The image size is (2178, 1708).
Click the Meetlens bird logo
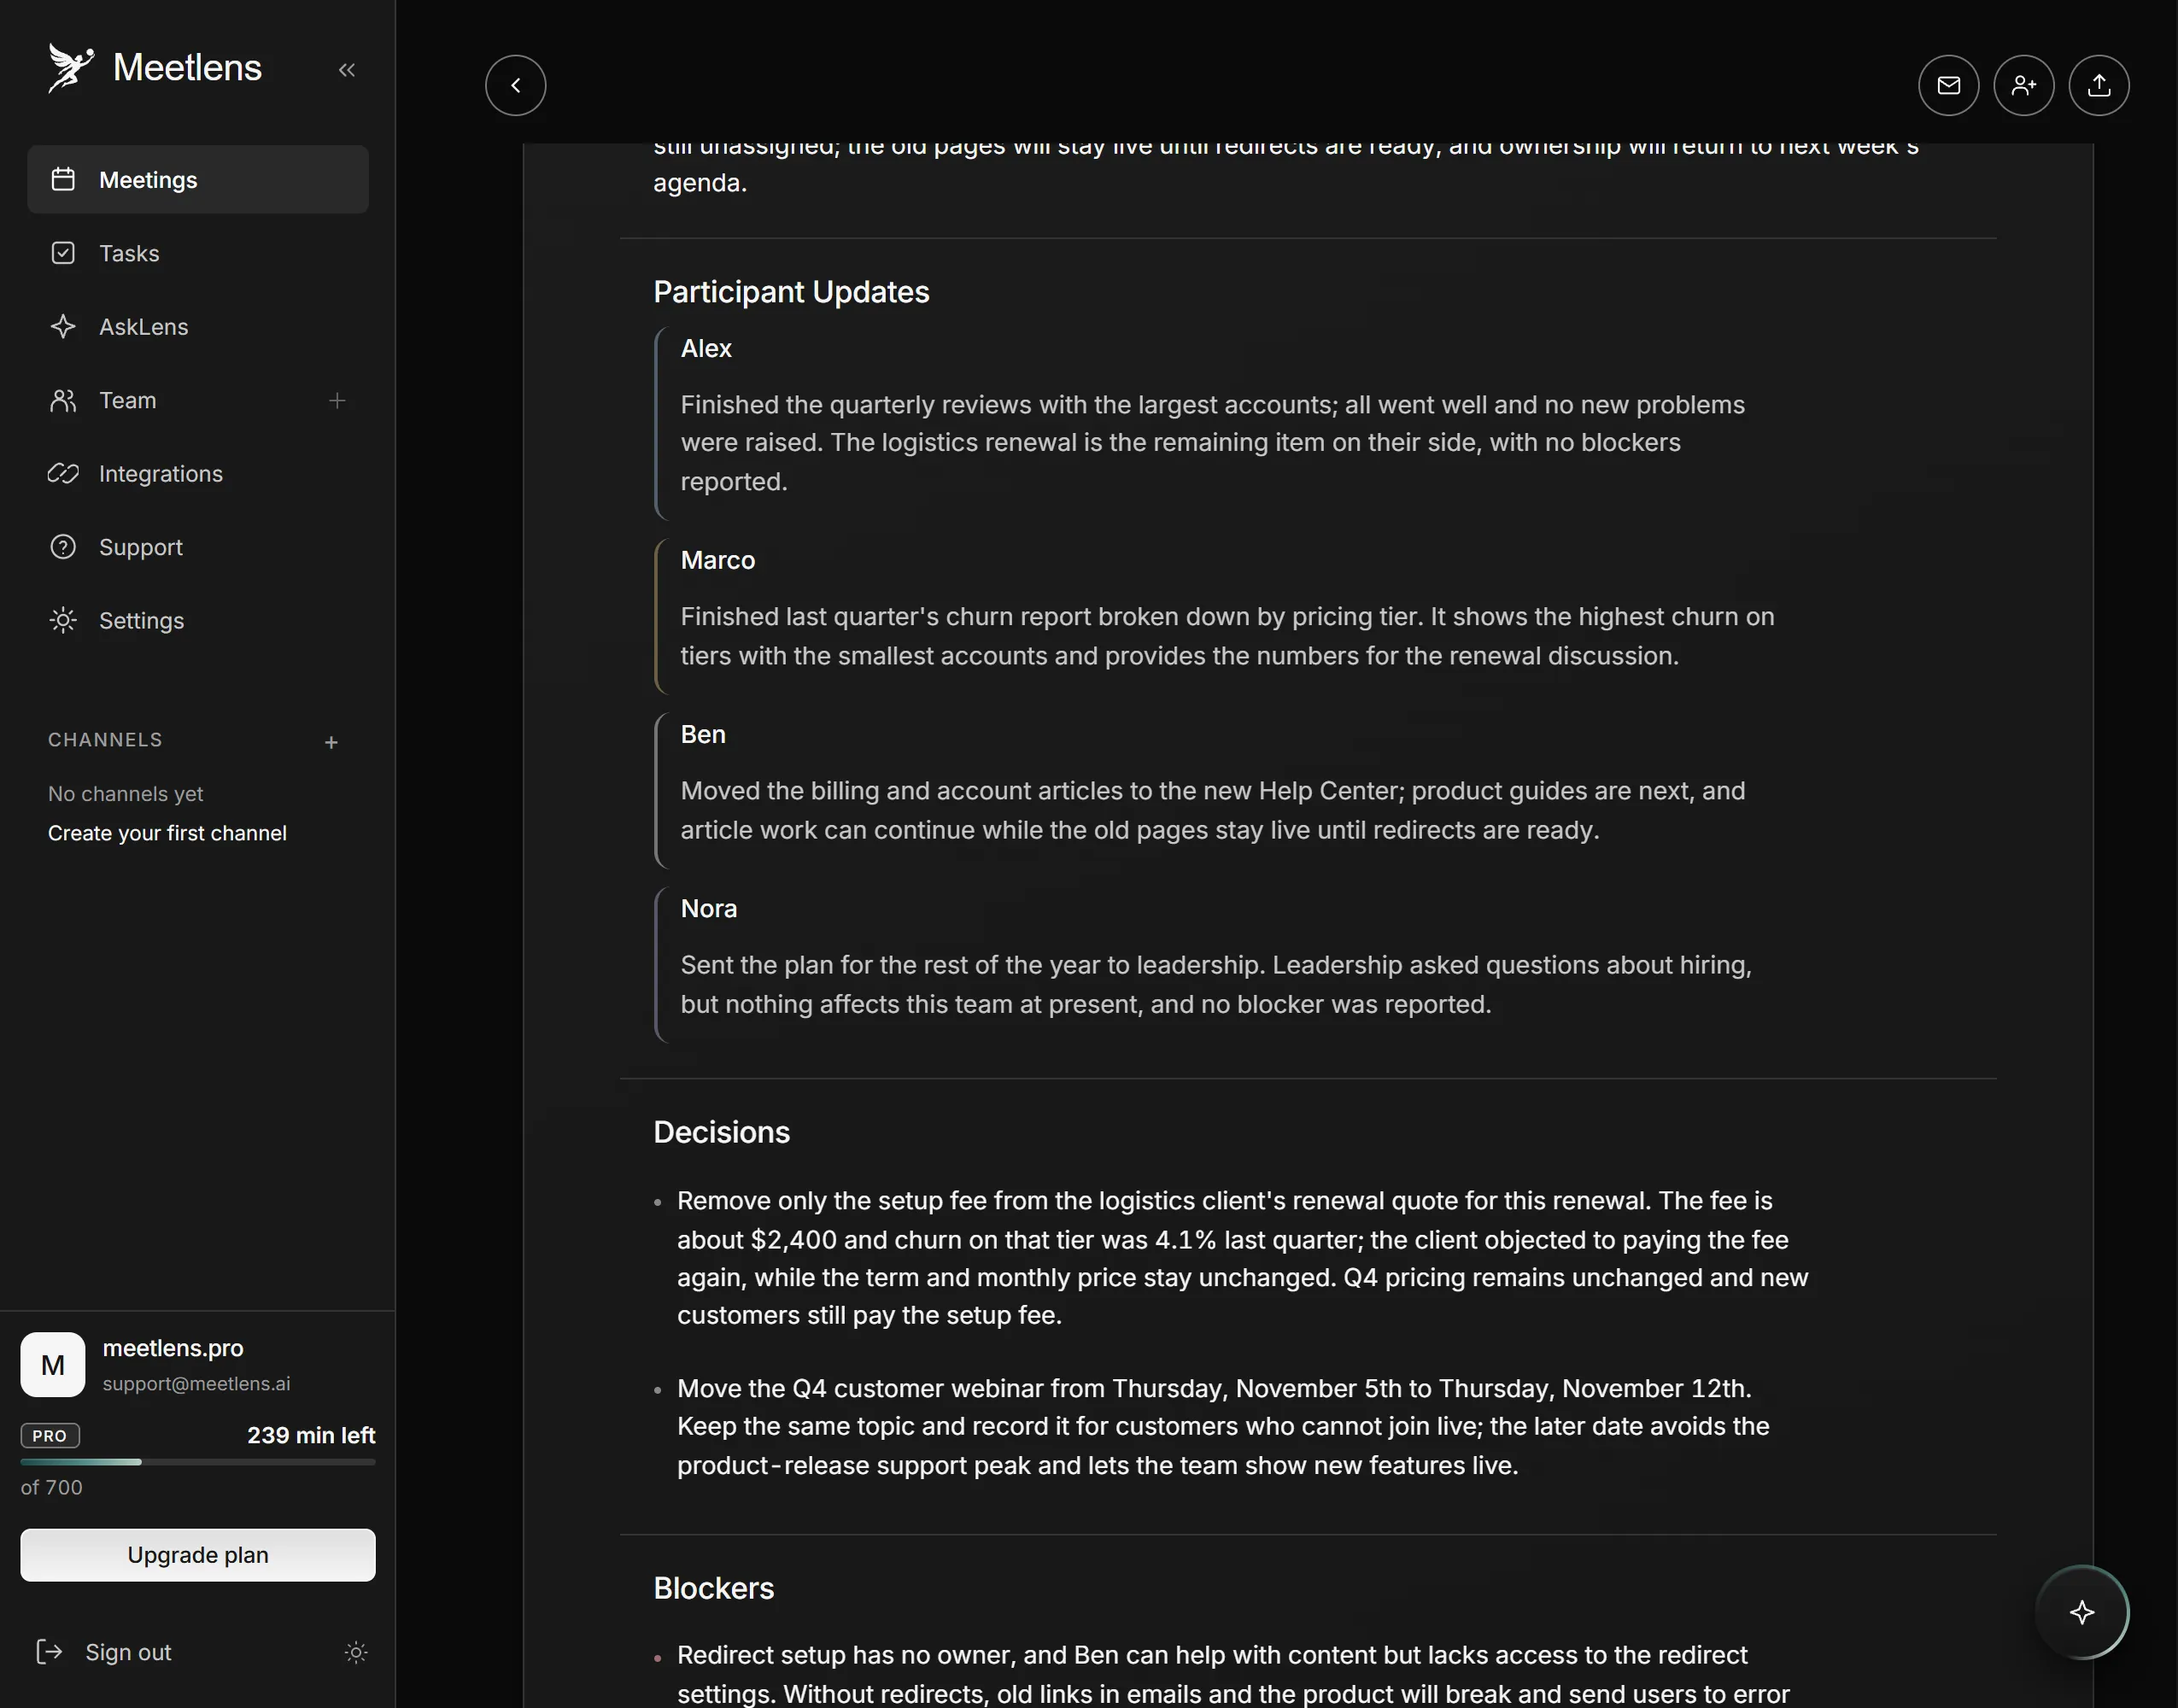(71, 68)
